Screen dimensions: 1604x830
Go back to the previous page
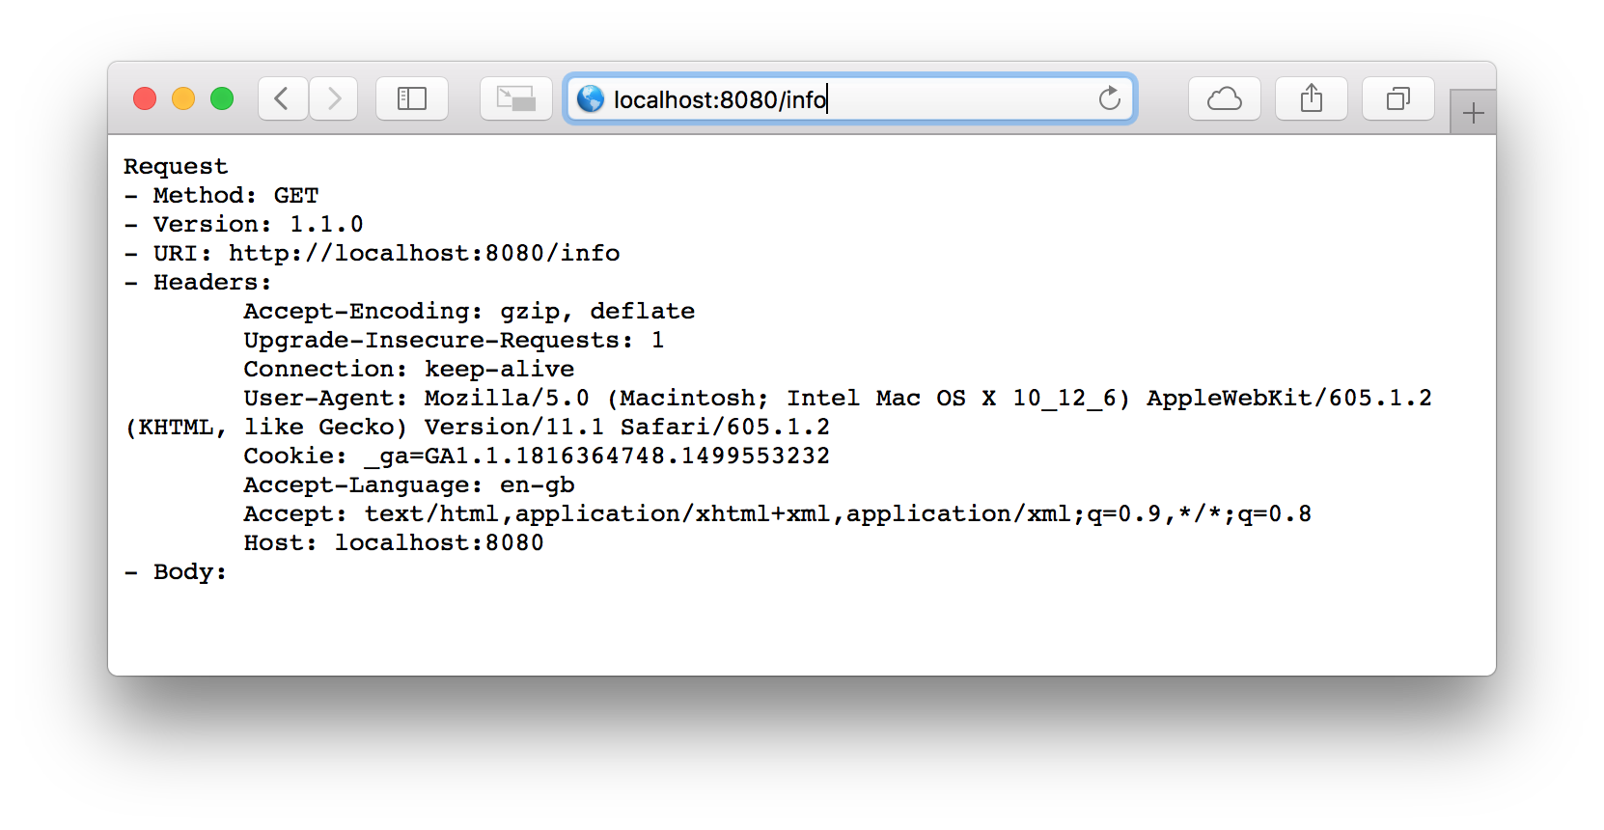pyautogui.click(x=283, y=98)
